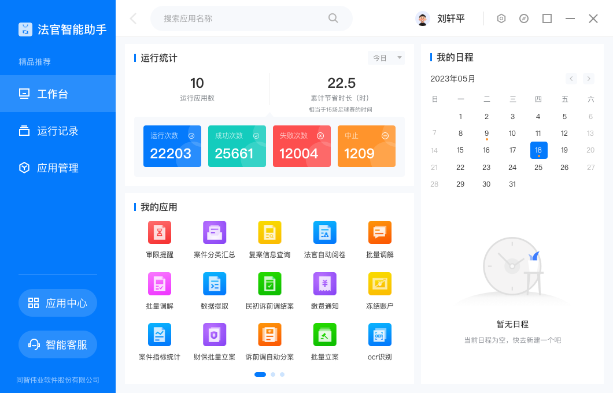Go to previous month in calendar
This screenshot has height=393, width=613.
(571, 79)
